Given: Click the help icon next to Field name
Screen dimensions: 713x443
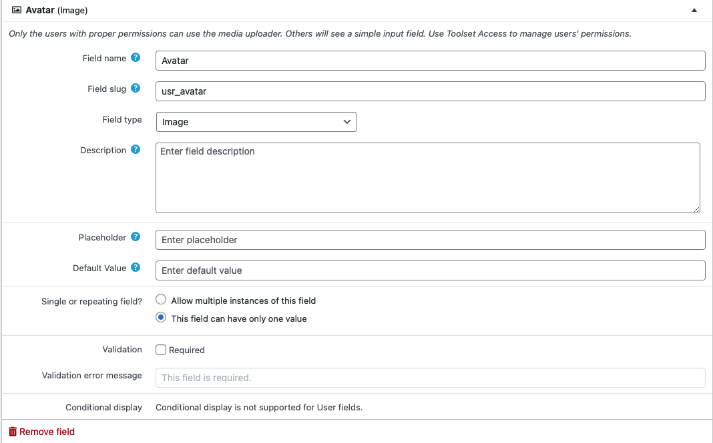Looking at the screenshot, I should [x=136, y=58].
